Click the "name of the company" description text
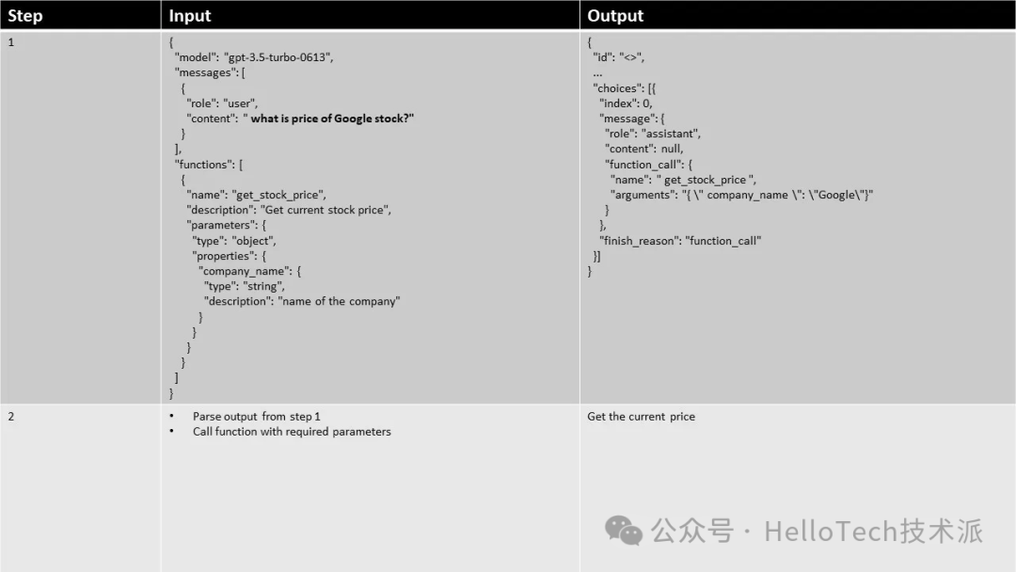 [x=341, y=301]
